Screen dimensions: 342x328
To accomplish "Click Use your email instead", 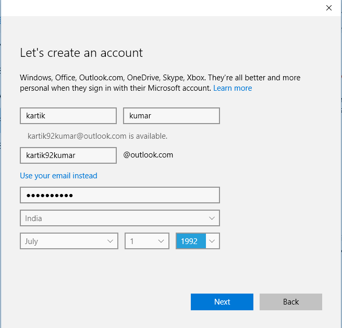I will [x=58, y=176].
